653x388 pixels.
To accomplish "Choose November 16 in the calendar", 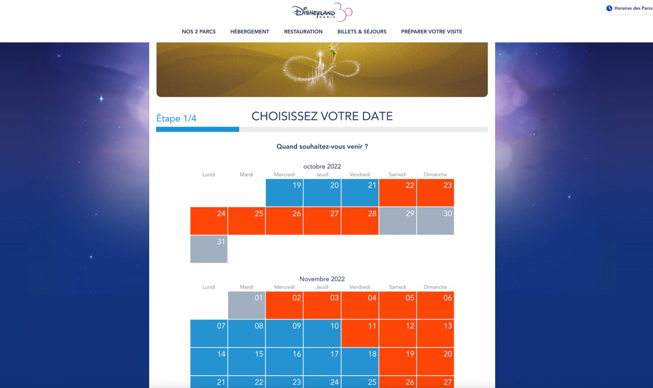I will click(284, 361).
